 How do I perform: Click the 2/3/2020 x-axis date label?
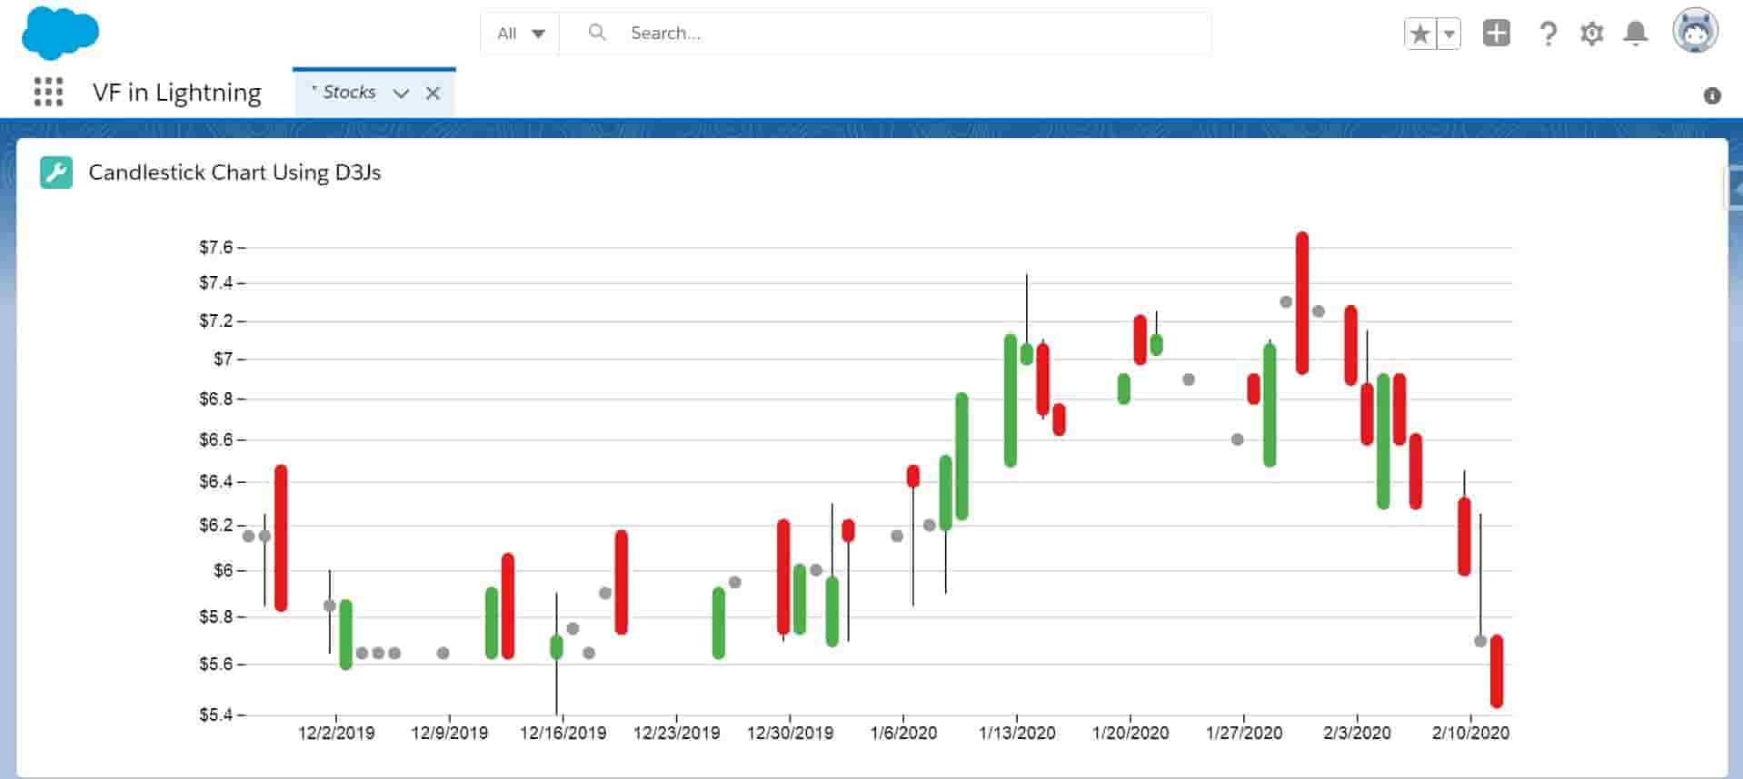click(x=1357, y=733)
